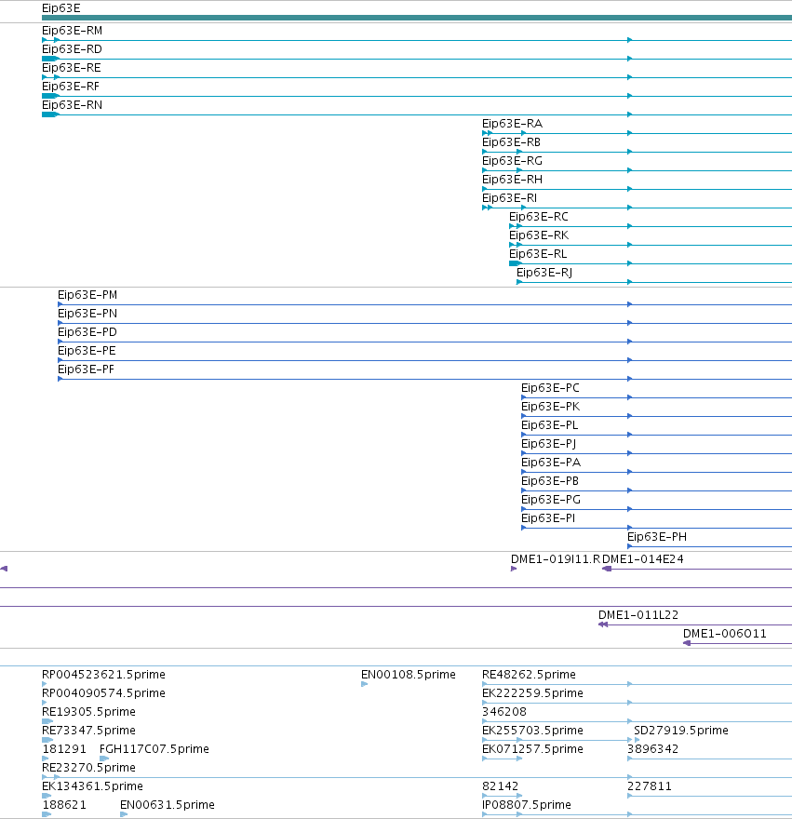The height and width of the screenshot is (819, 792).
Task: Select protein Eip63E-PH label
Action: tap(657, 537)
